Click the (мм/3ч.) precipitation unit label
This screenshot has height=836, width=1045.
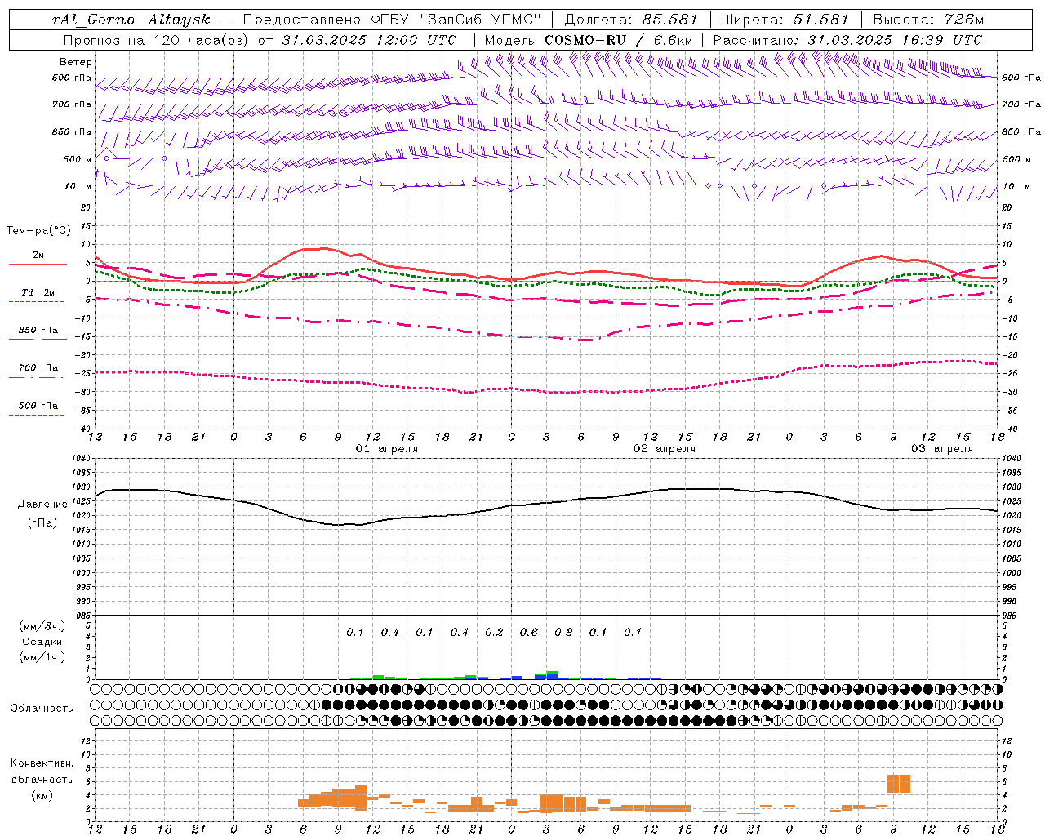(42, 626)
